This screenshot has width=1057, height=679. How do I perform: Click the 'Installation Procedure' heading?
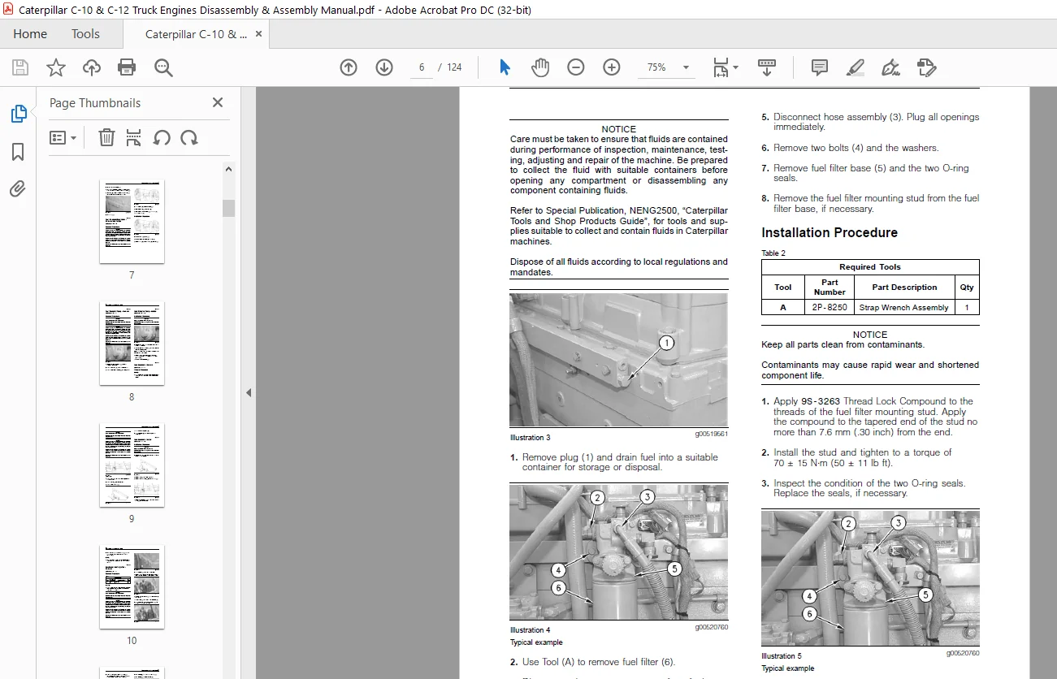(830, 232)
